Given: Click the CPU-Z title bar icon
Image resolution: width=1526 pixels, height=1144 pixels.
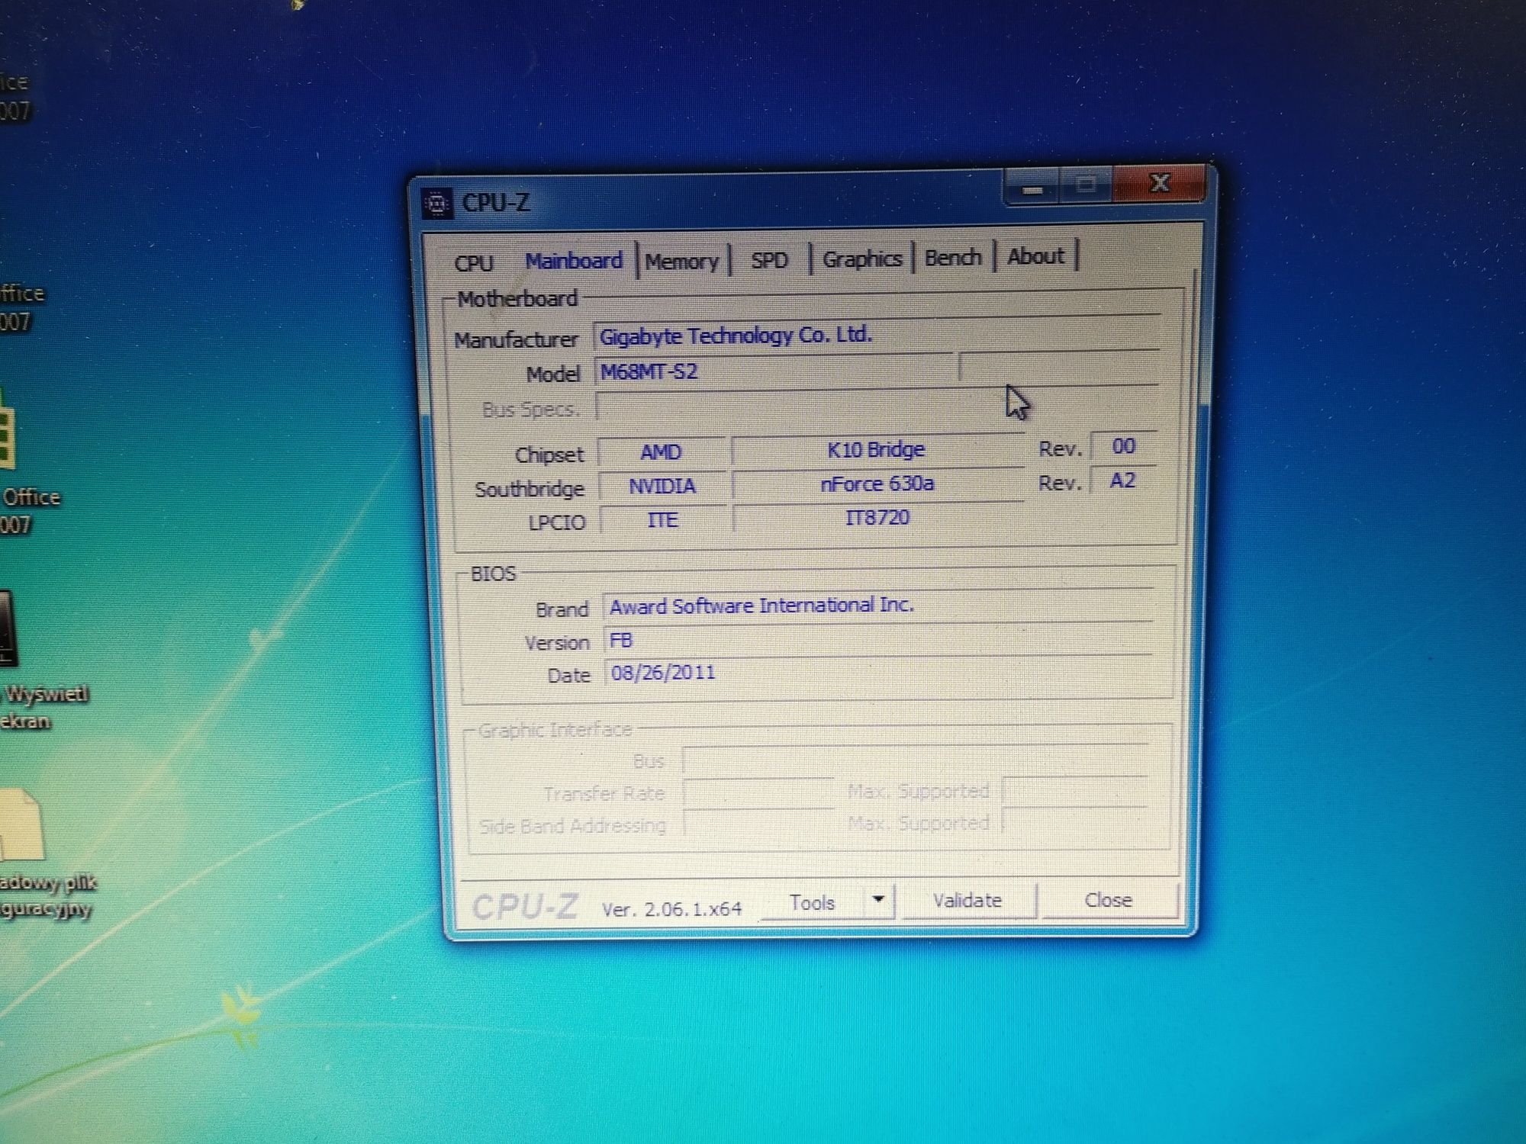Looking at the screenshot, I should [x=437, y=204].
